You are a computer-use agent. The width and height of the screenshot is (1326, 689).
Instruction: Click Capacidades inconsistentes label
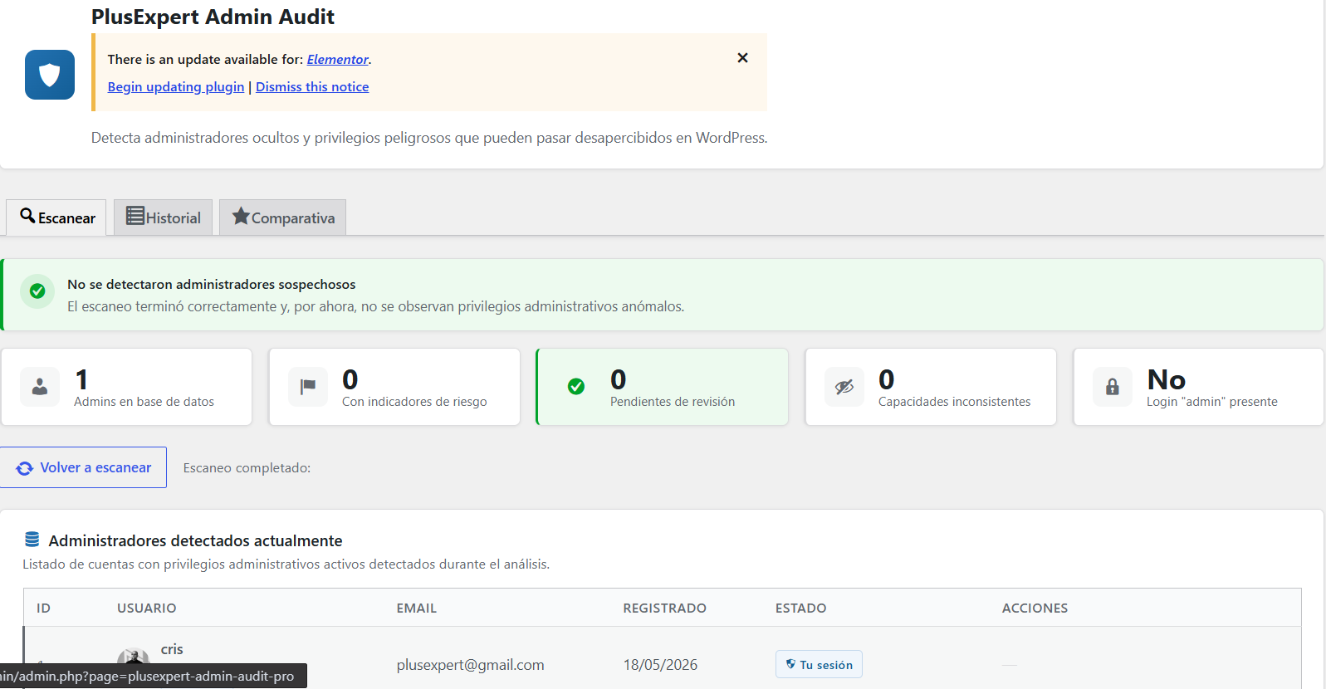tap(955, 402)
